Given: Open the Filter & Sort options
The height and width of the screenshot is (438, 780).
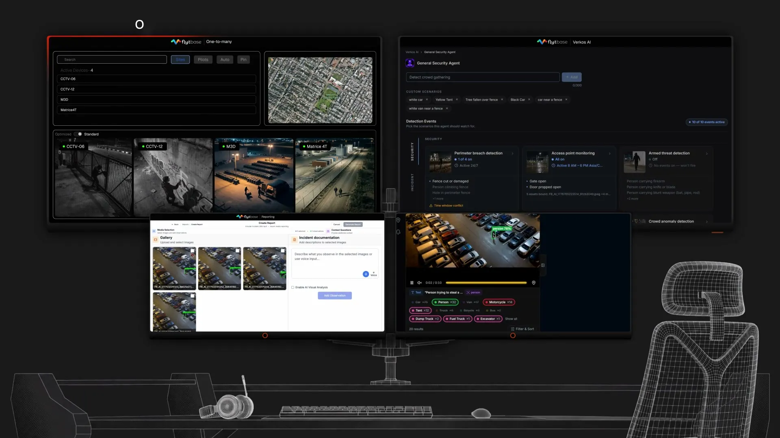Looking at the screenshot, I should click(x=522, y=329).
